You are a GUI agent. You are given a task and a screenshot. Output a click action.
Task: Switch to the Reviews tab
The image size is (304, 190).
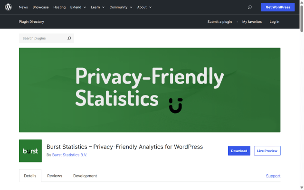[x=55, y=176]
